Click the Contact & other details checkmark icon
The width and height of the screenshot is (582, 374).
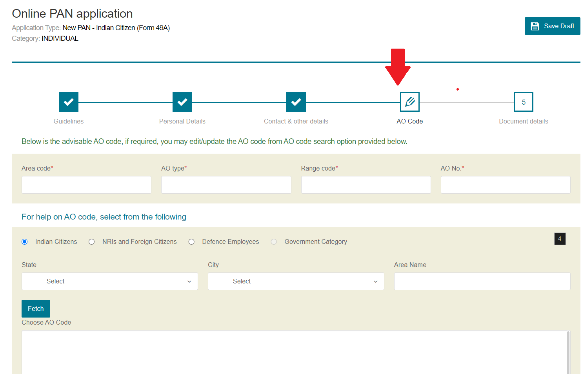296,102
